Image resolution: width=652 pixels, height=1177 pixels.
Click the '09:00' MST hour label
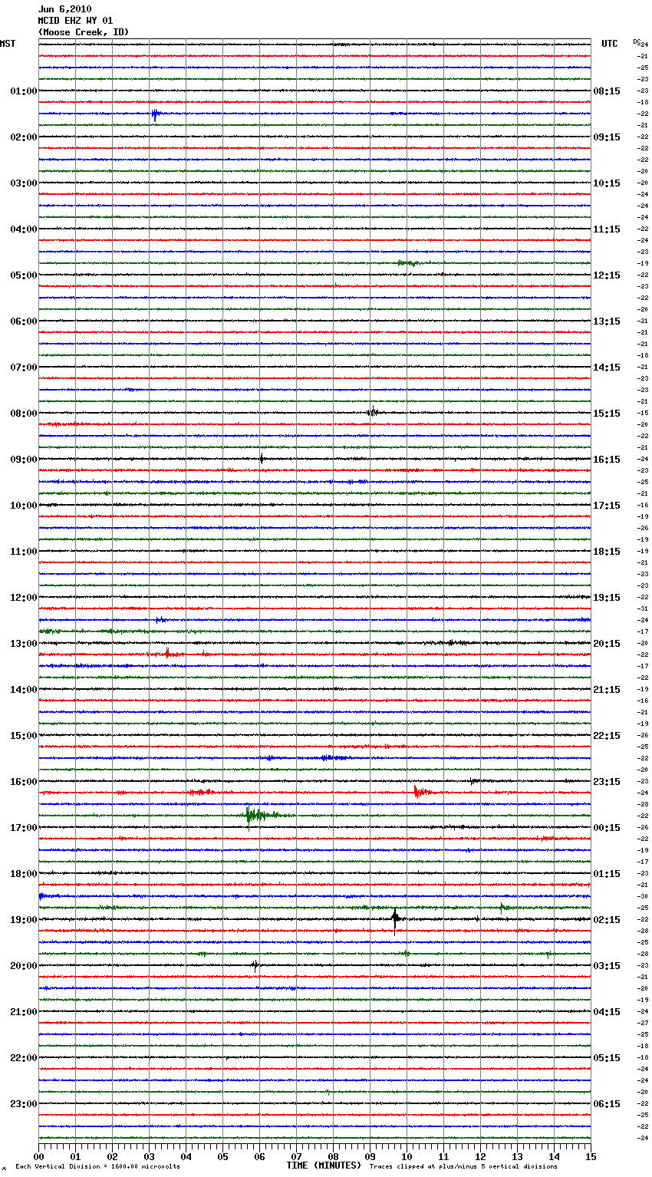tap(24, 460)
